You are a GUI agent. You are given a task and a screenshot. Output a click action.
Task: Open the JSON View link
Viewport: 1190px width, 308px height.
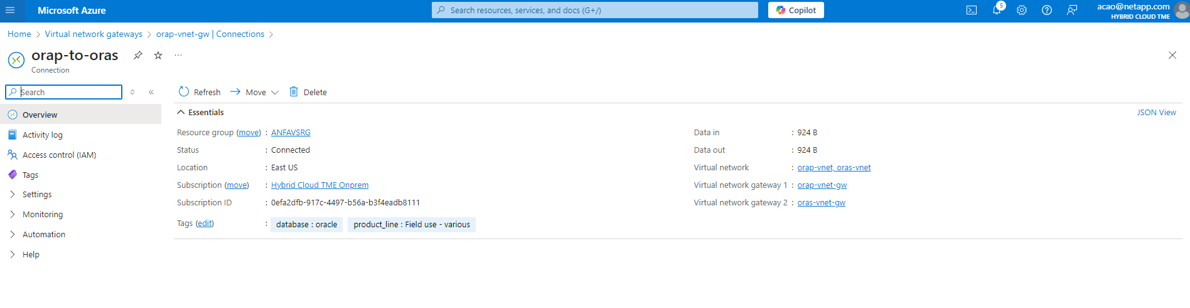click(1156, 113)
